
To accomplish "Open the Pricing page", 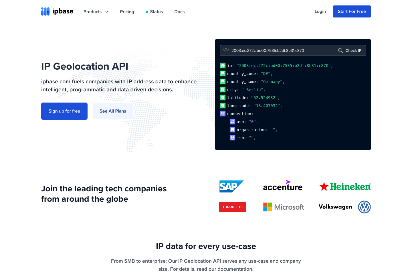I will [x=127, y=12].
